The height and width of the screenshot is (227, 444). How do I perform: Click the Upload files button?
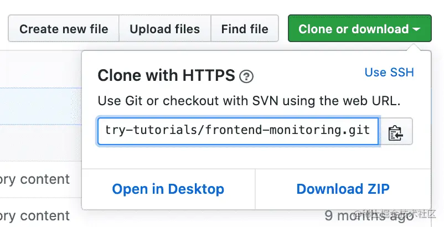click(164, 29)
